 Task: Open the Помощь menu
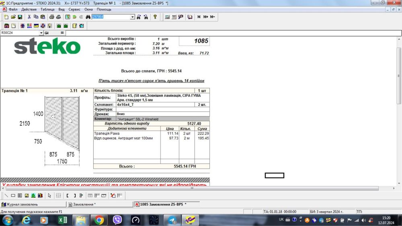coord(104,10)
